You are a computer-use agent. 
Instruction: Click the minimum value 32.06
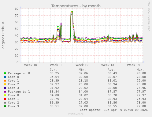coord(83,73)
